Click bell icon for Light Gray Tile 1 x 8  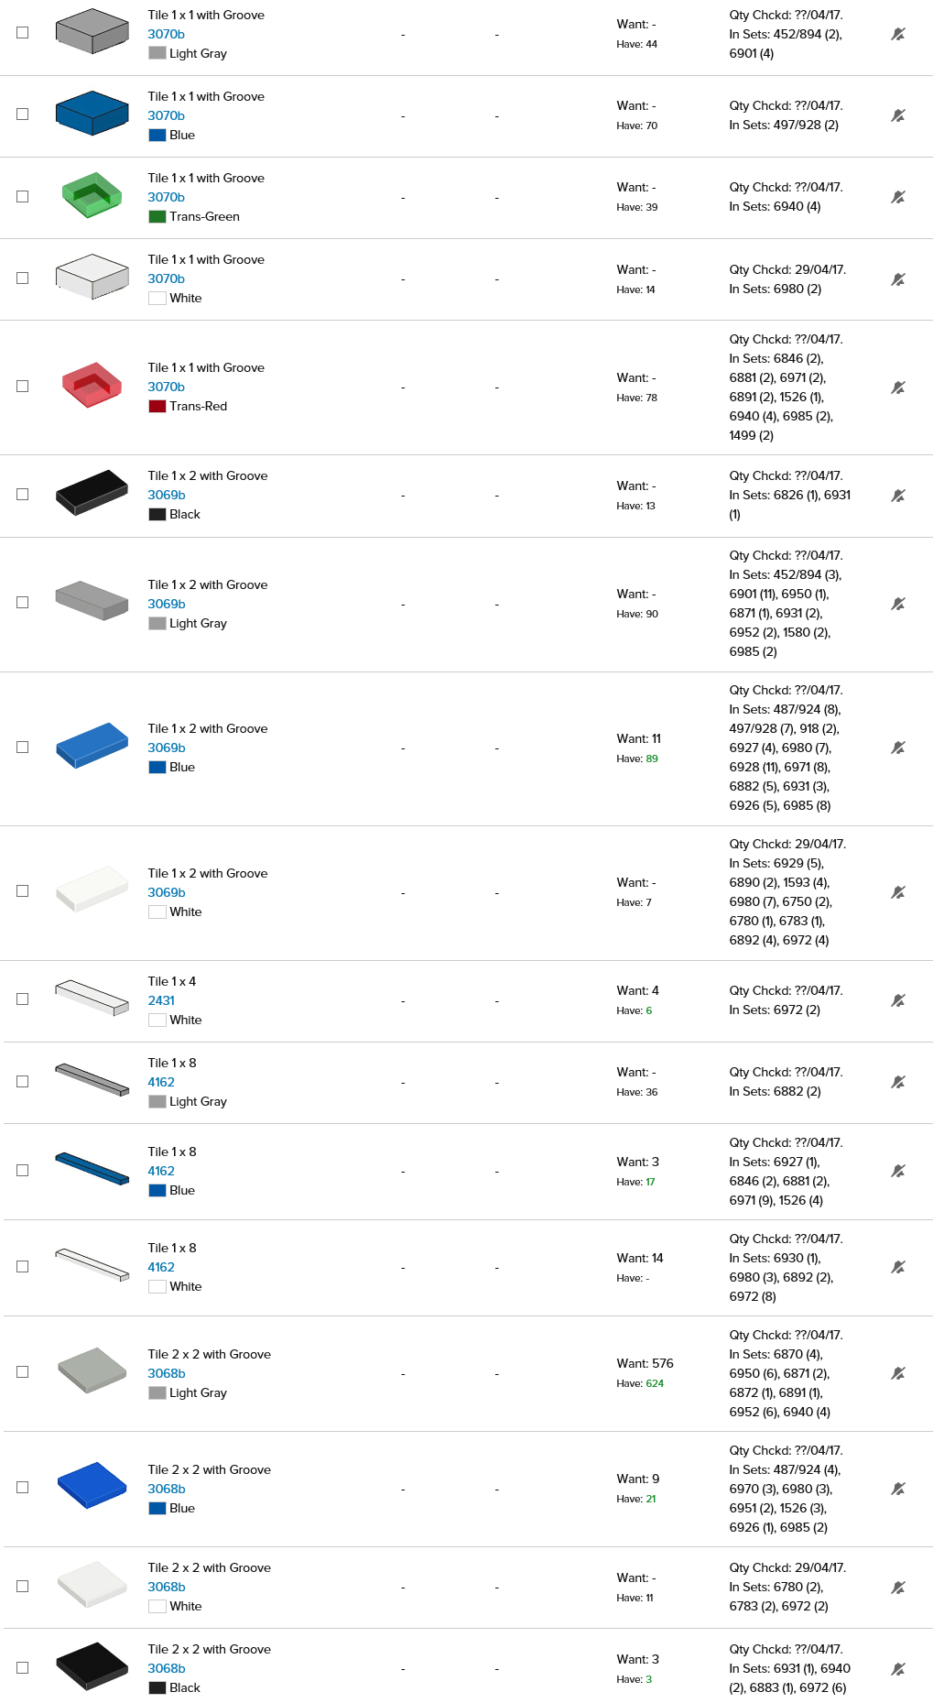pyautogui.click(x=898, y=1082)
